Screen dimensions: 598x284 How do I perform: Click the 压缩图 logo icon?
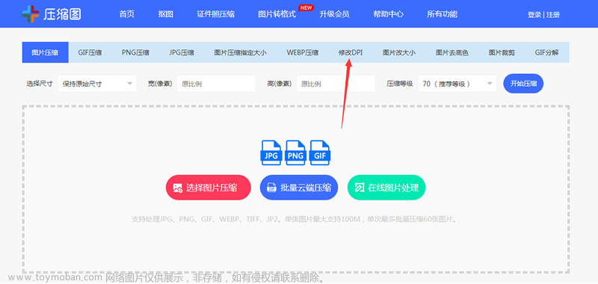(31, 14)
